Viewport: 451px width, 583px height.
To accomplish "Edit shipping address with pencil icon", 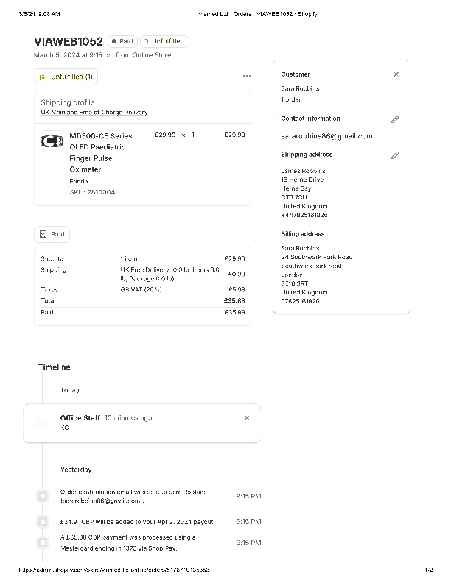I will (x=395, y=155).
